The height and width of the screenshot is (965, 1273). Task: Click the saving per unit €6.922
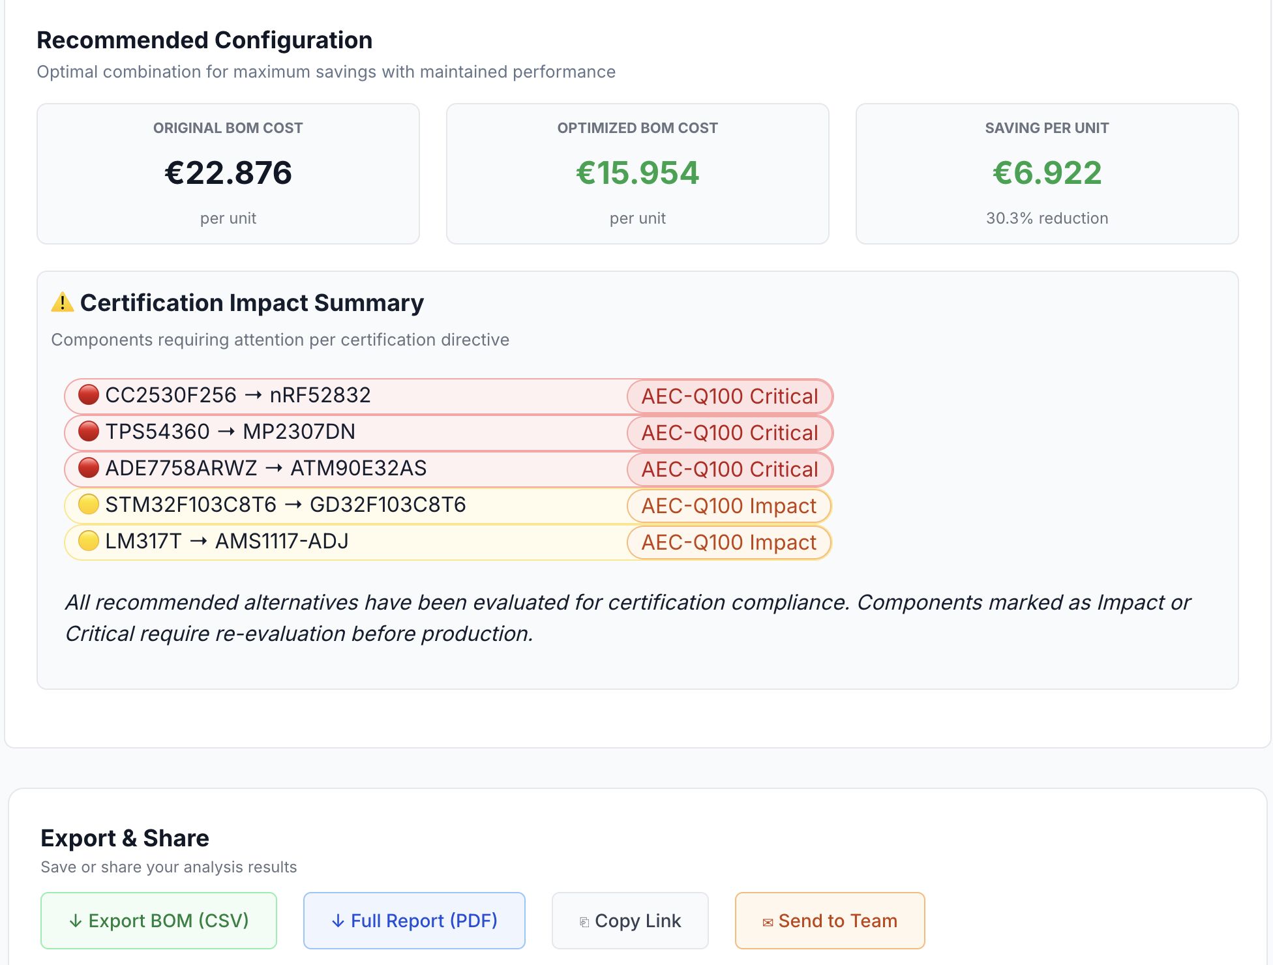pos(1047,173)
